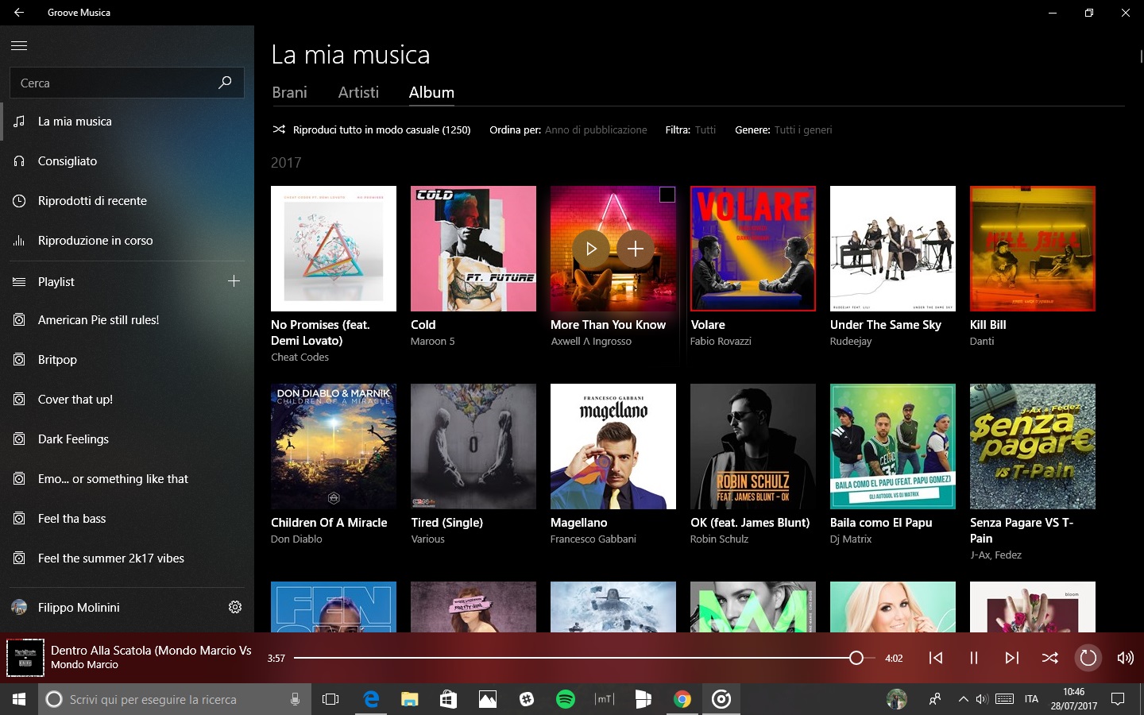Open Riproduzione in corso
1144x715 pixels.
point(127,241)
